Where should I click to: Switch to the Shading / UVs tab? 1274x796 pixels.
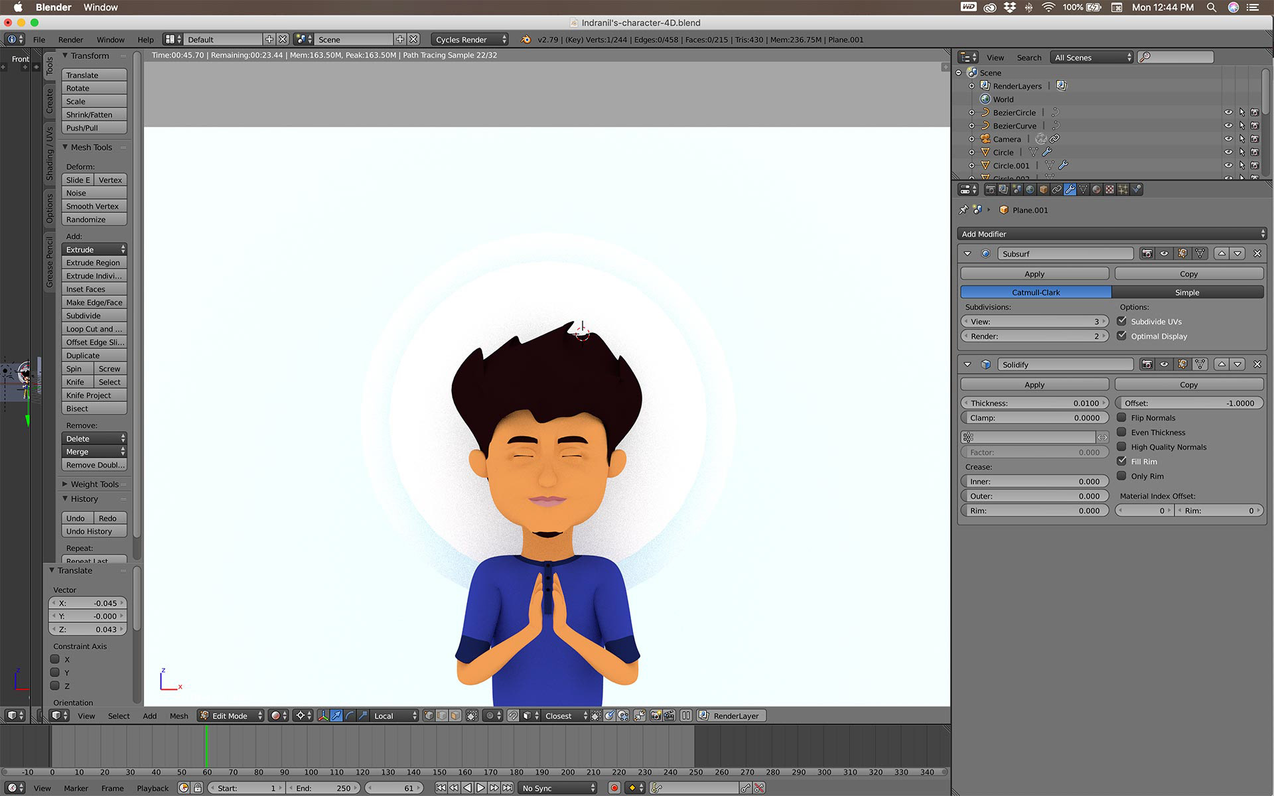pos(50,154)
